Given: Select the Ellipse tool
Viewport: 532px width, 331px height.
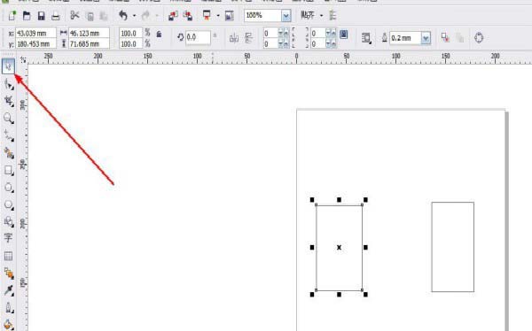Looking at the screenshot, I should [x=9, y=188].
